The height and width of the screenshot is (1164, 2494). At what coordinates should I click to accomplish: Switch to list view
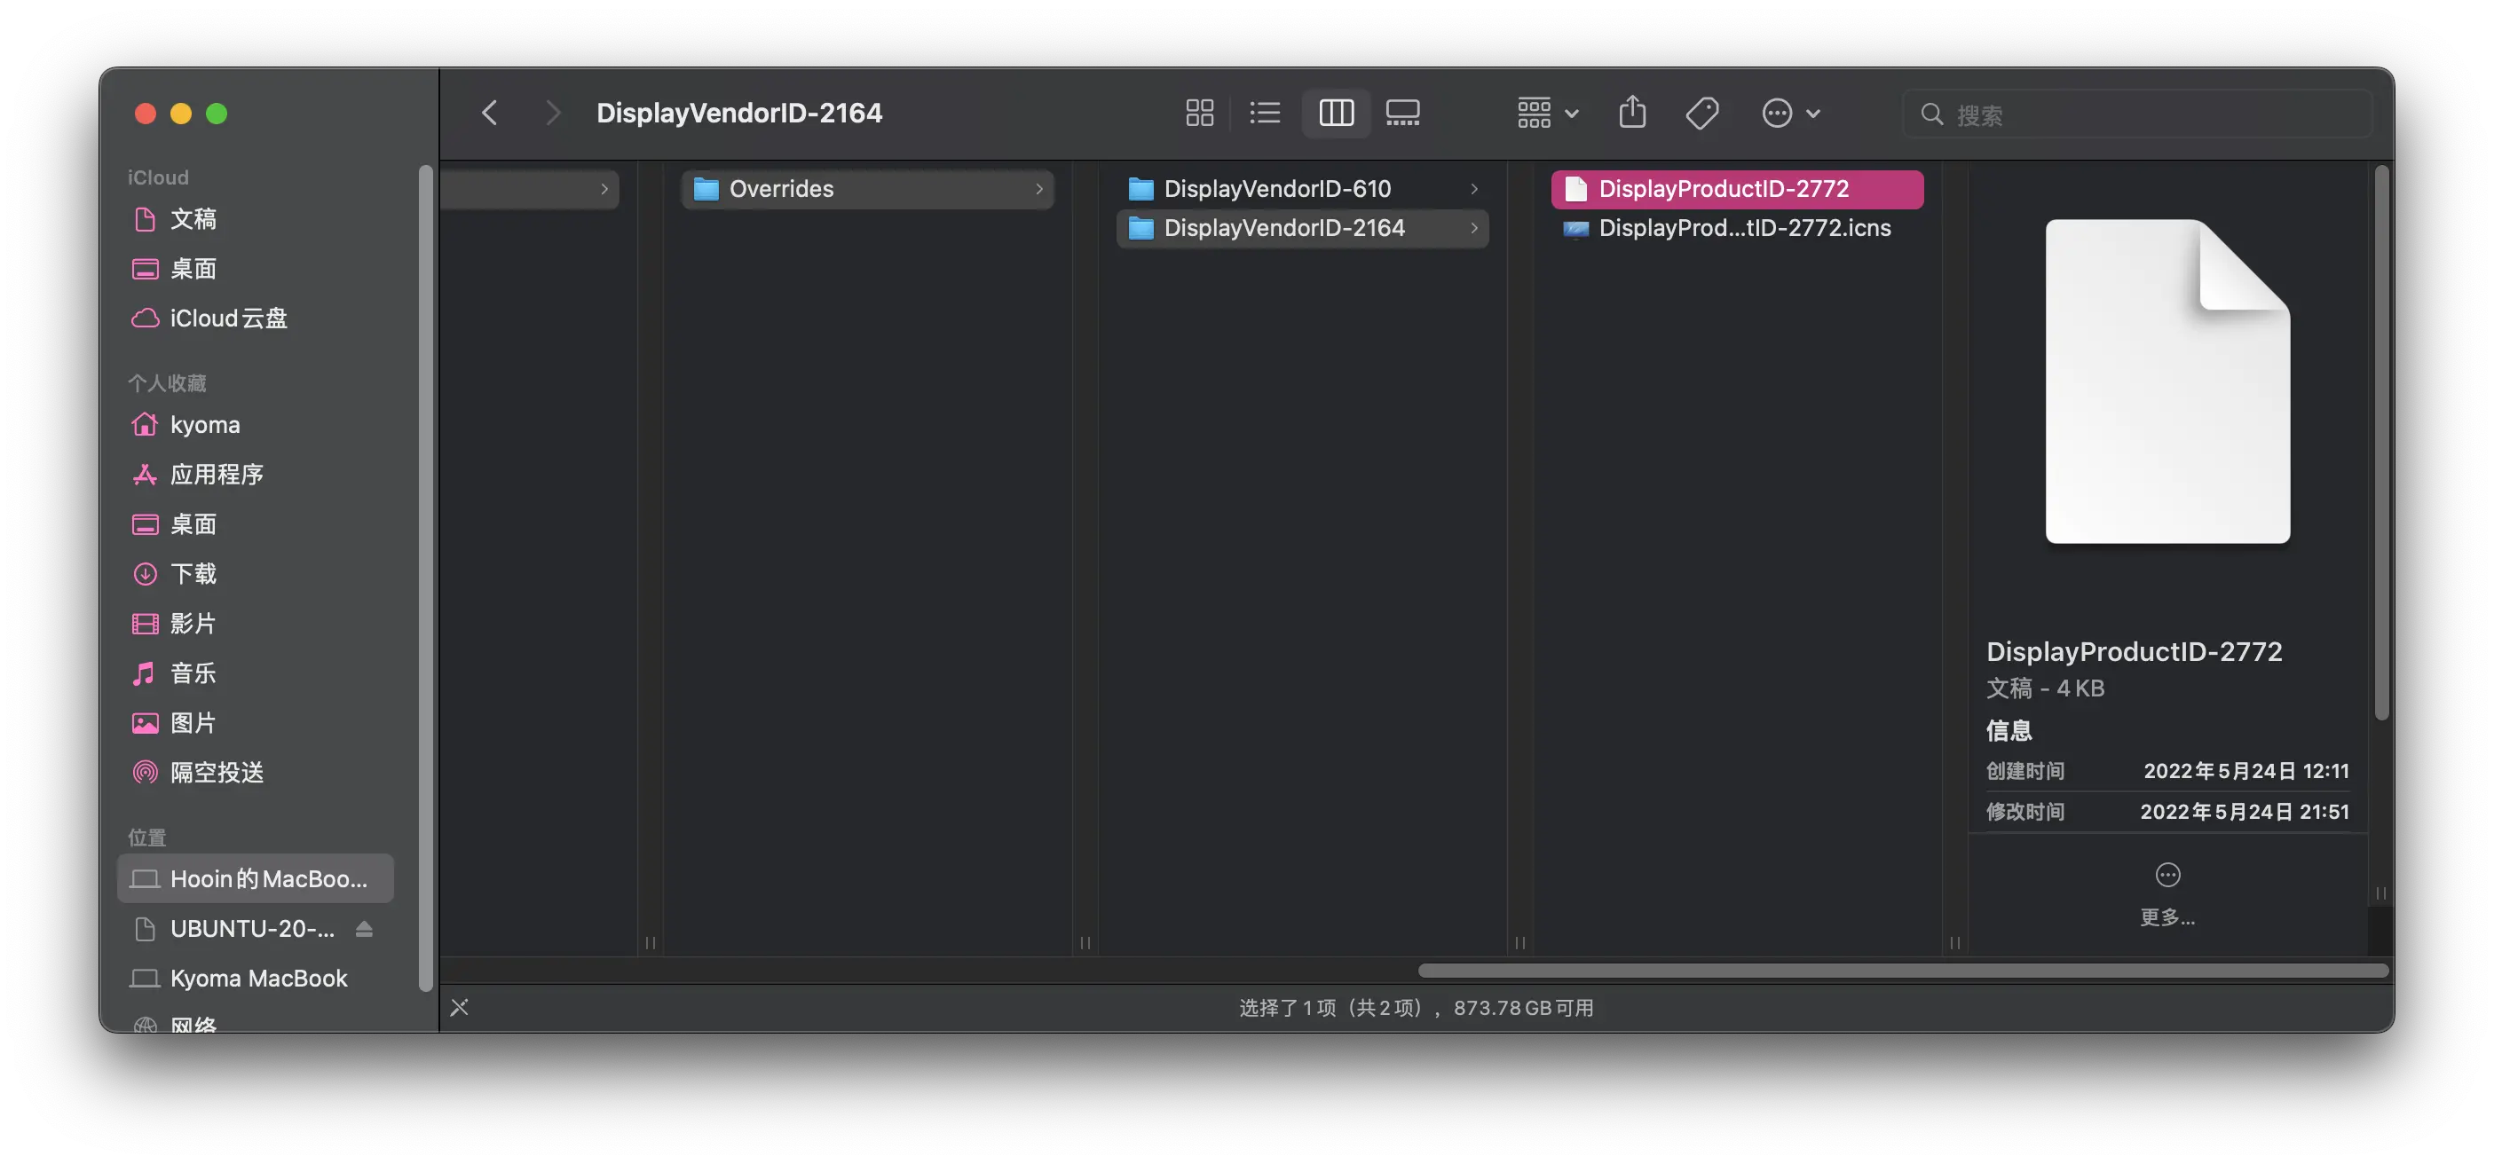coord(1265,114)
